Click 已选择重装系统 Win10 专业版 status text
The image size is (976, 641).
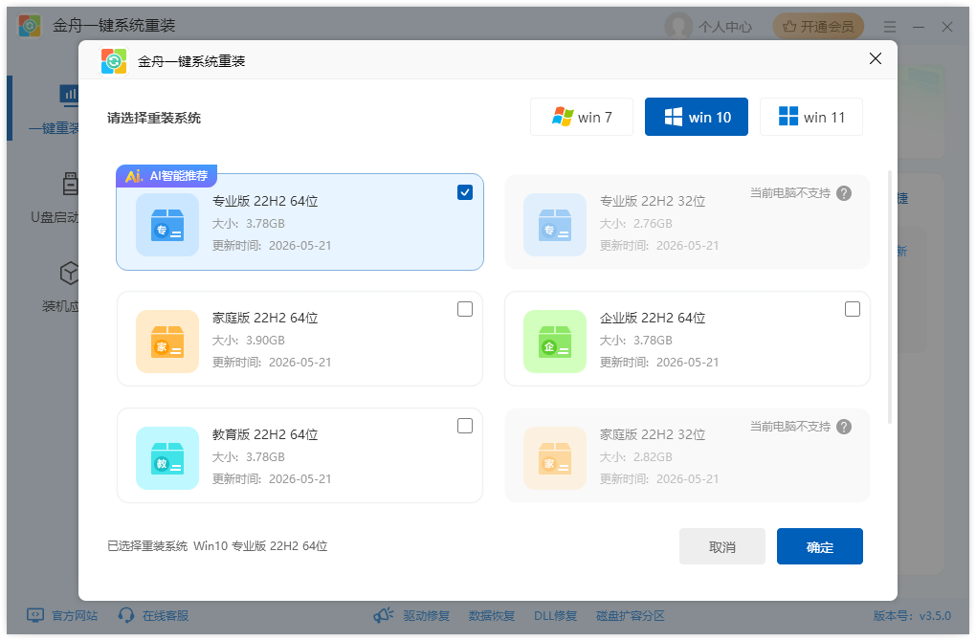pyautogui.click(x=217, y=545)
